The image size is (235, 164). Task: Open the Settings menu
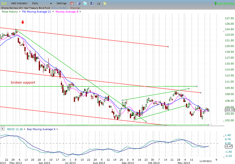pyautogui.click(x=61, y=3)
